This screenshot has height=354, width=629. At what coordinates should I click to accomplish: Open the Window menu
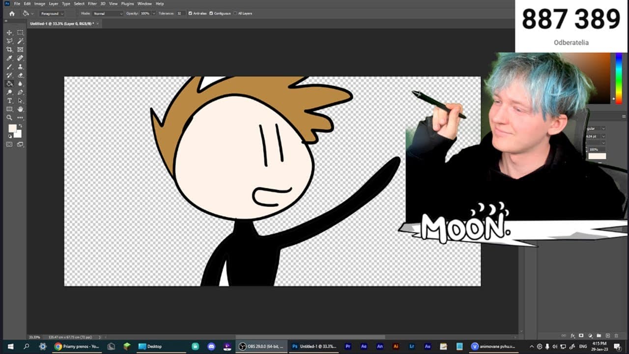click(x=144, y=3)
